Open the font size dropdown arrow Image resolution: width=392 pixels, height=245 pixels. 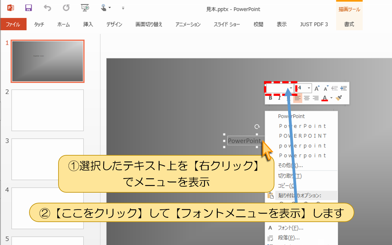pos(309,88)
